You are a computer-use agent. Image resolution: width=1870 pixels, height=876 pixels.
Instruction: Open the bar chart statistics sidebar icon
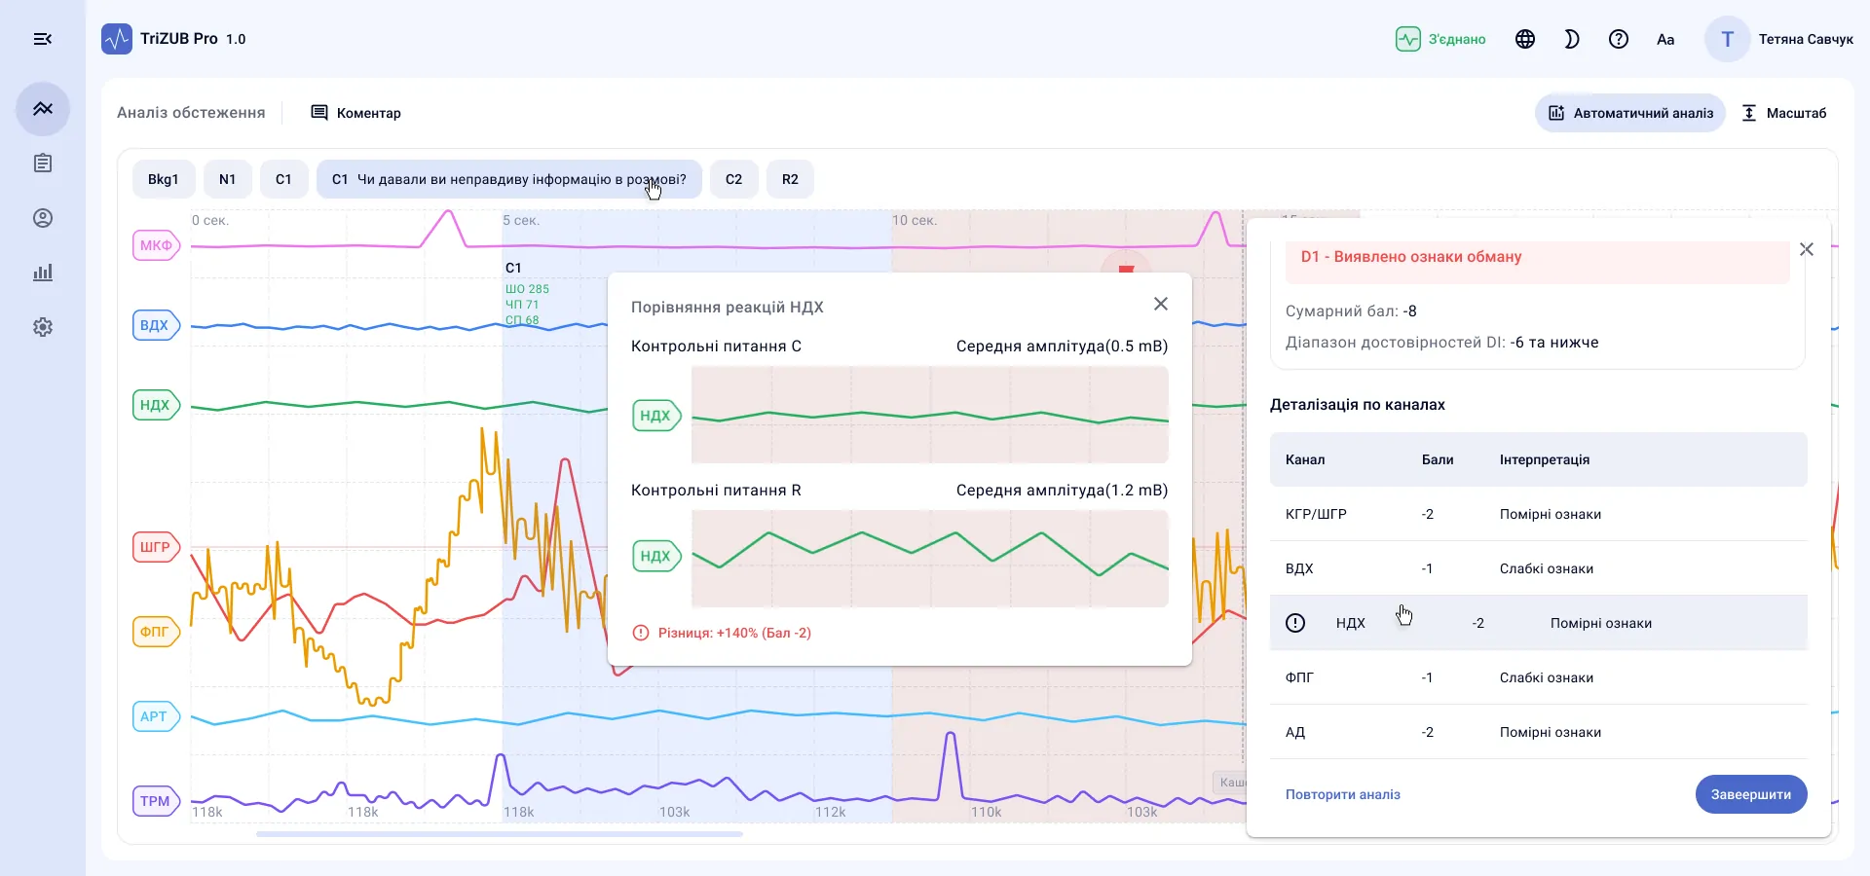(43, 273)
